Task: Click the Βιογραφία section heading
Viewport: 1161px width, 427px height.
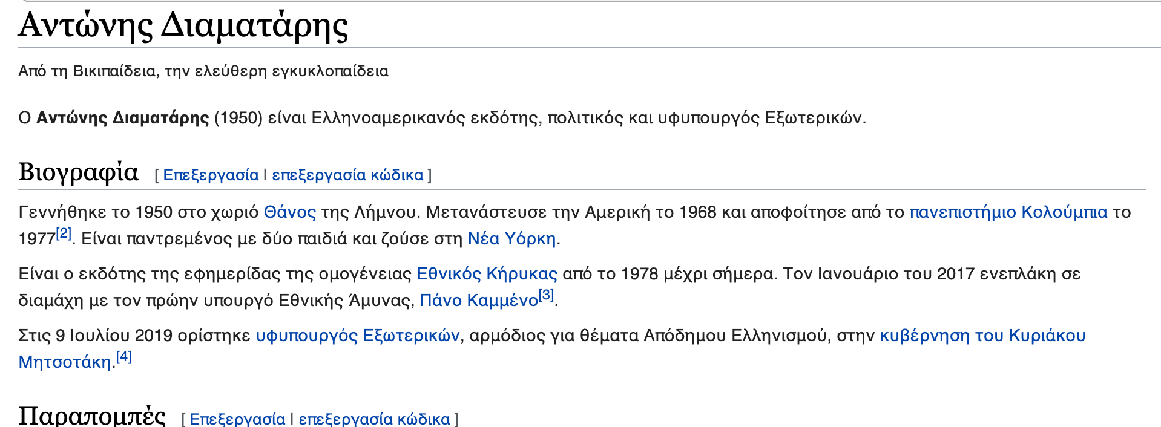Action: [x=79, y=172]
